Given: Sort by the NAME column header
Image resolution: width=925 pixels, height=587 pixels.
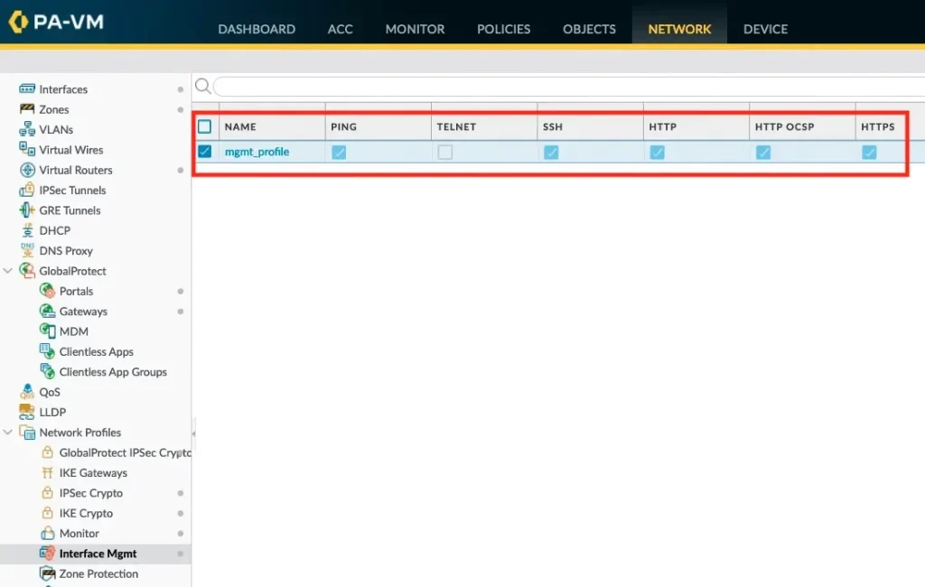Looking at the screenshot, I should 241,126.
